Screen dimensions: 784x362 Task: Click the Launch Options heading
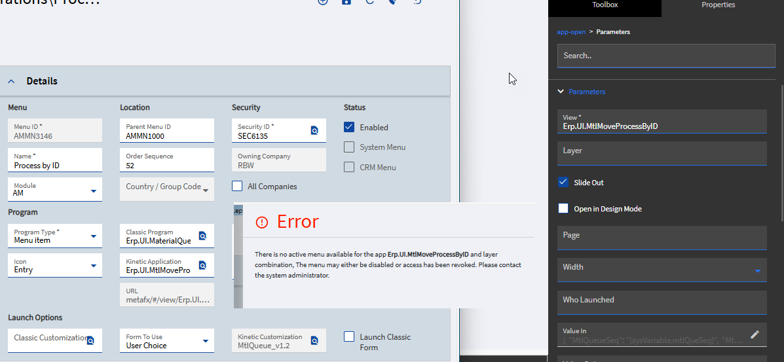[35, 317]
